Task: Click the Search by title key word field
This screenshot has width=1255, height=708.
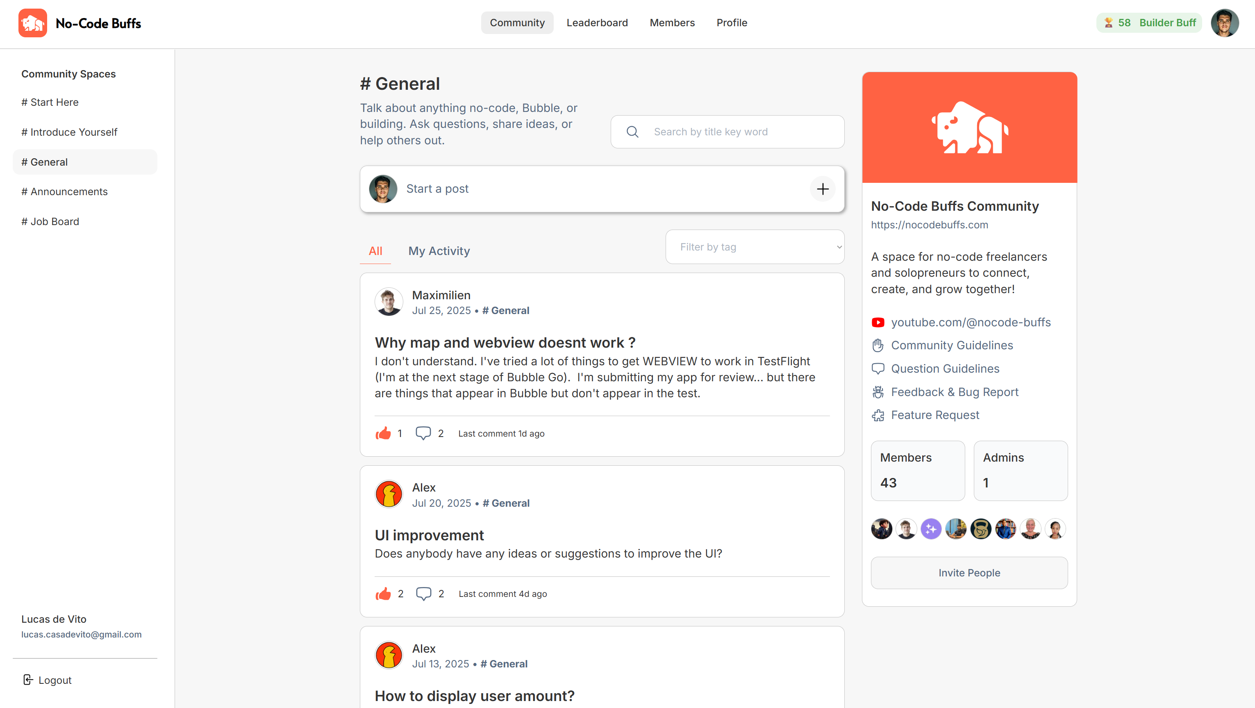Action: 728,132
